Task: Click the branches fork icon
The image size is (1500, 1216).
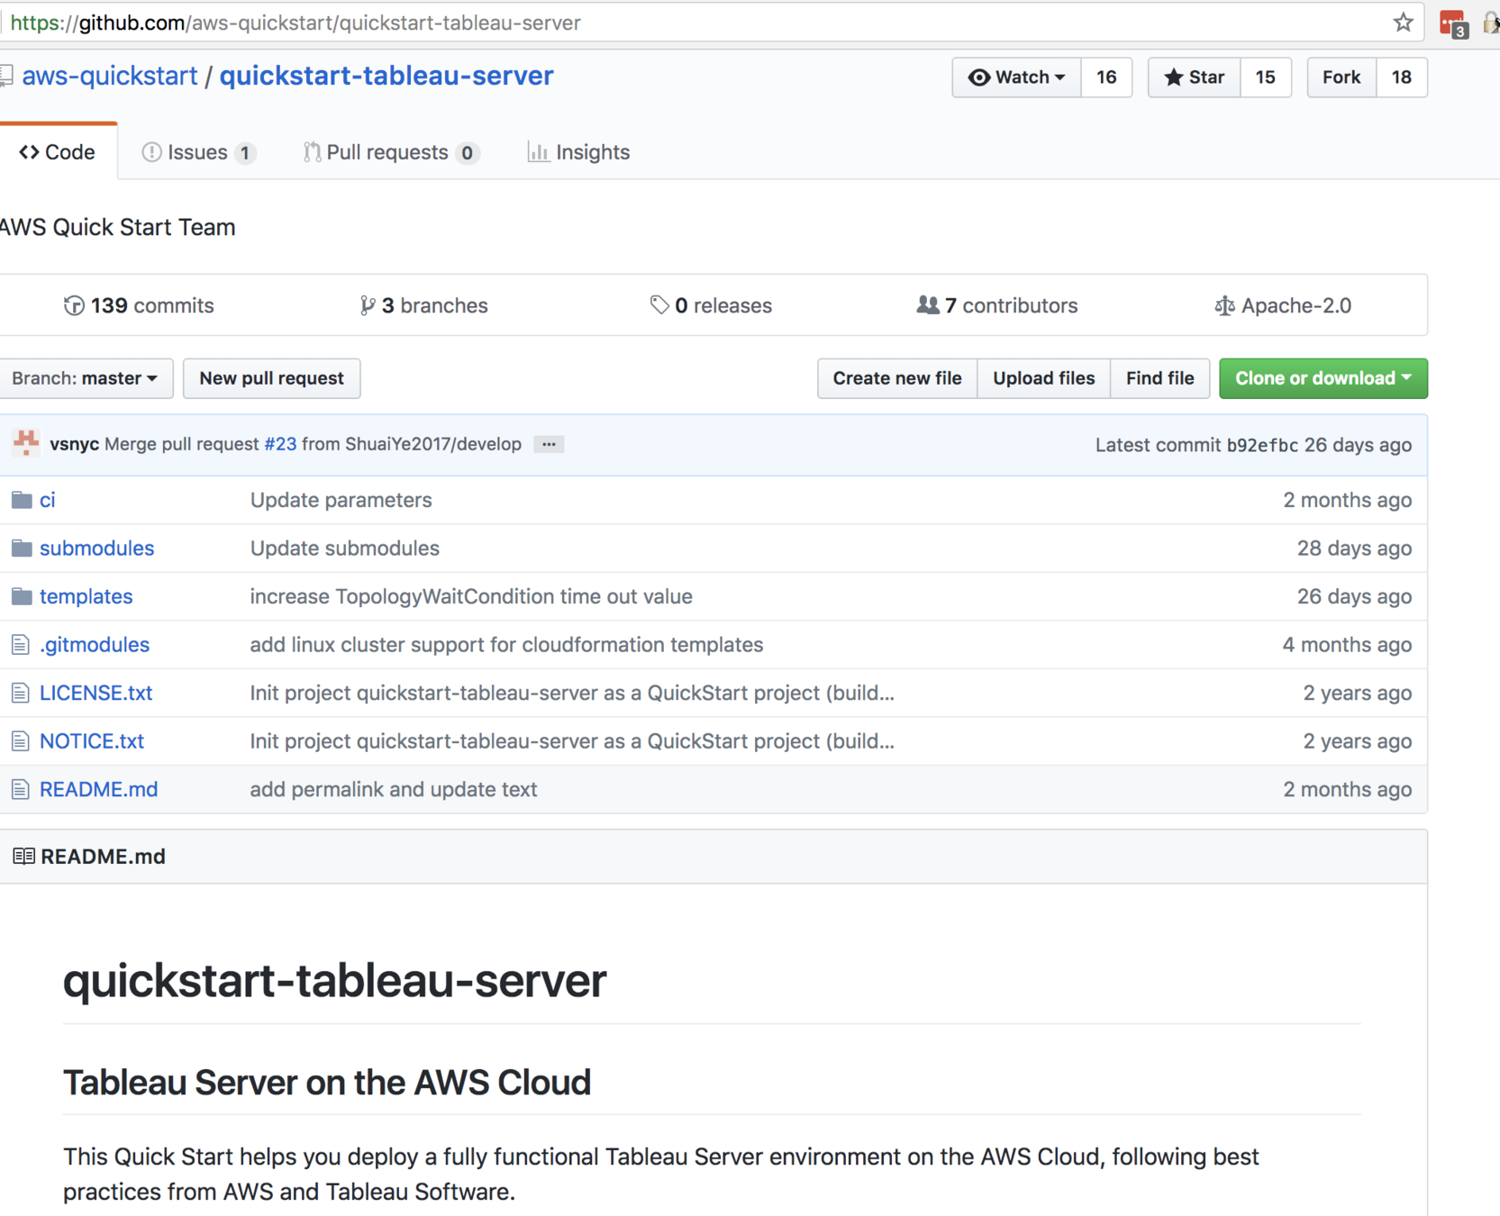Action: 367,305
